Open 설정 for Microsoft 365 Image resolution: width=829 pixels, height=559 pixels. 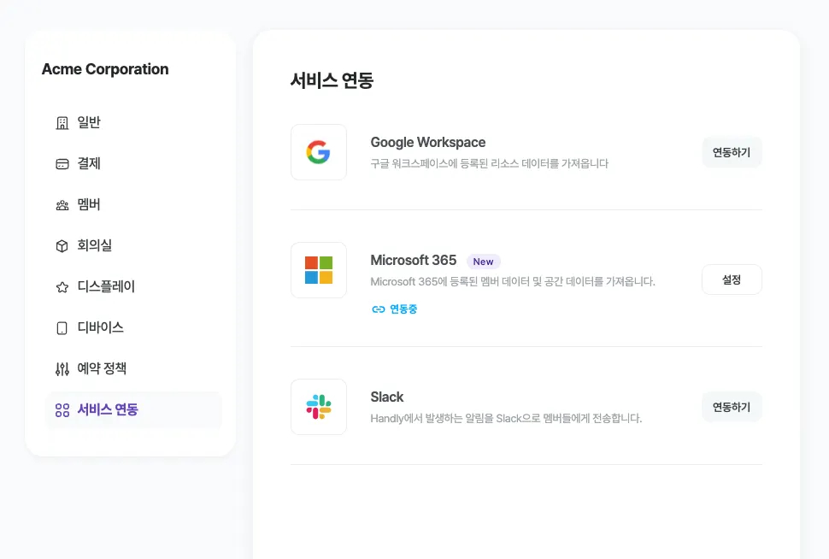click(x=732, y=279)
